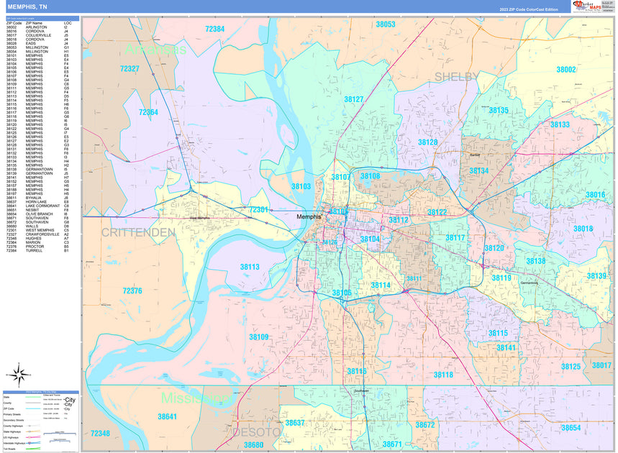Click the ZIP Code boundary line symbol in legend
Viewport: 618px width, 453px height.
coord(32,408)
